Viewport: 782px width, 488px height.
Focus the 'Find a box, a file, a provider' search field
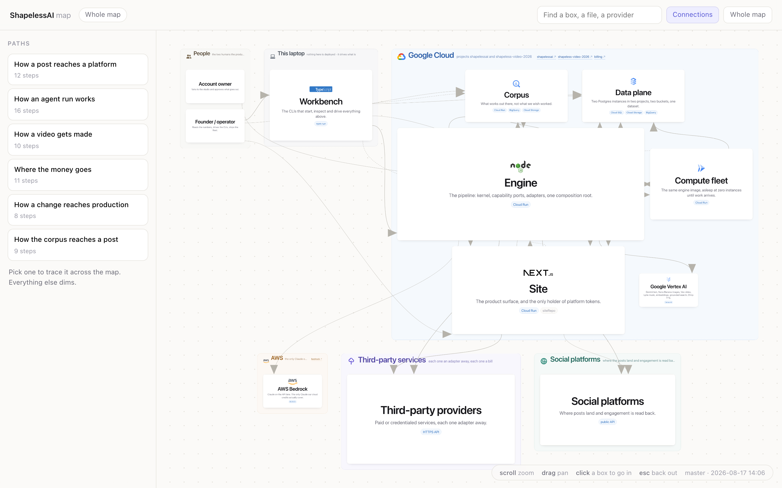click(600, 15)
